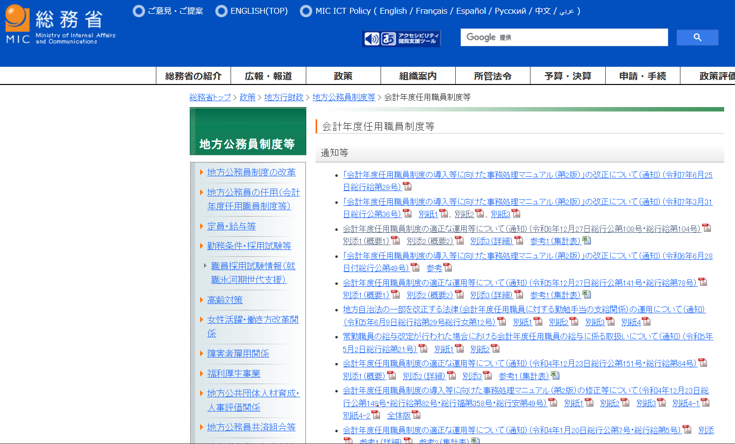The height and width of the screenshot is (444, 735).
Task: Open sidebar link 高齢対策
Action: [225, 300]
